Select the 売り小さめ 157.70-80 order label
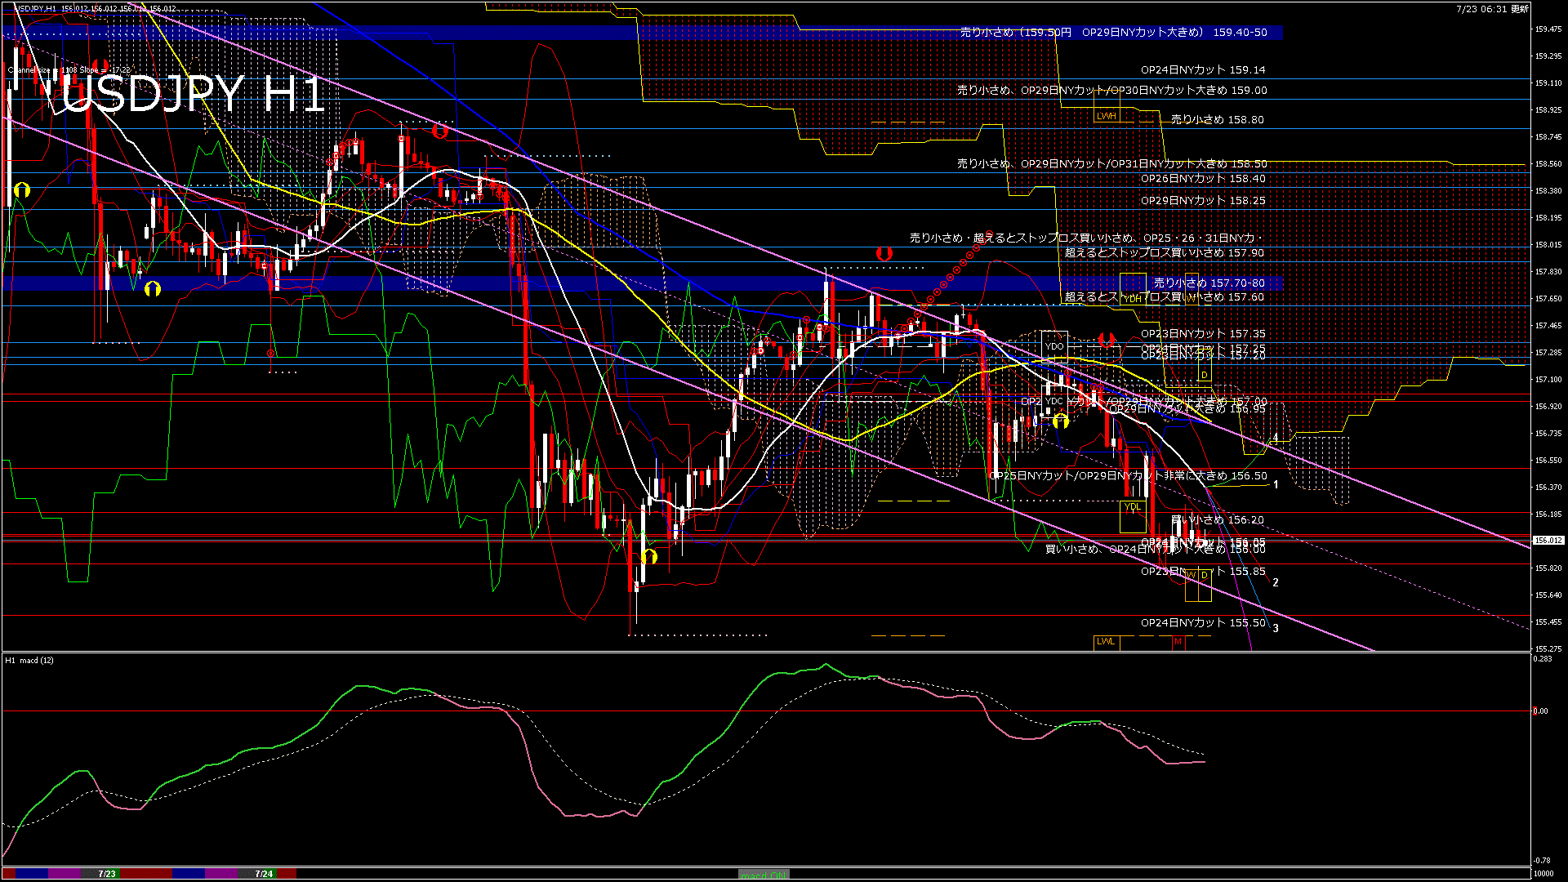 [1209, 283]
